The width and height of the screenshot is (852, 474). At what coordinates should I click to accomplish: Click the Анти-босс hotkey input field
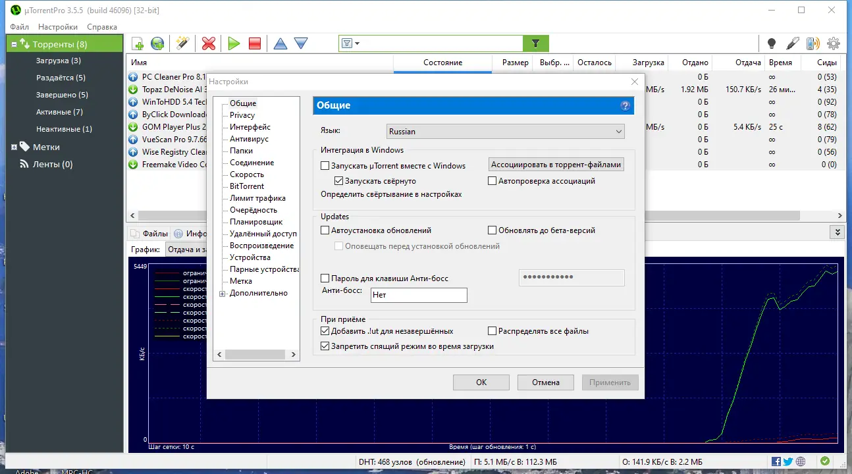pyautogui.click(x=419, y=295)
